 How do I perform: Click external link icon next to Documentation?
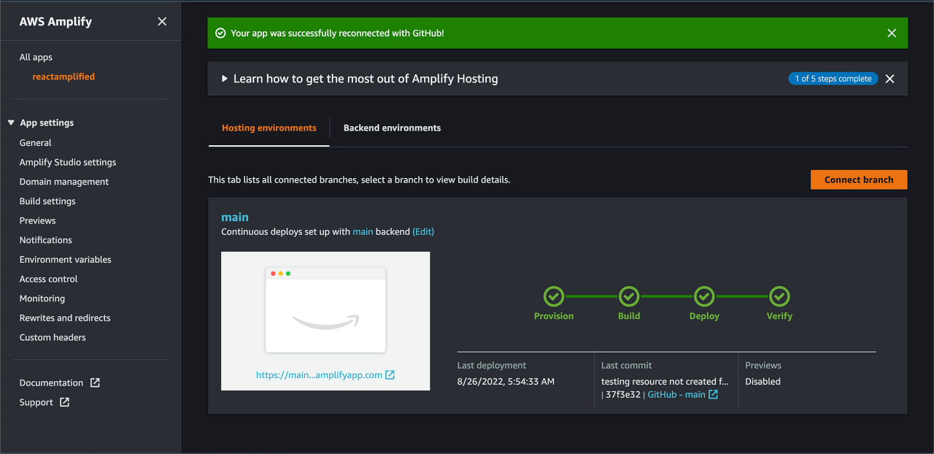(95, 382)
